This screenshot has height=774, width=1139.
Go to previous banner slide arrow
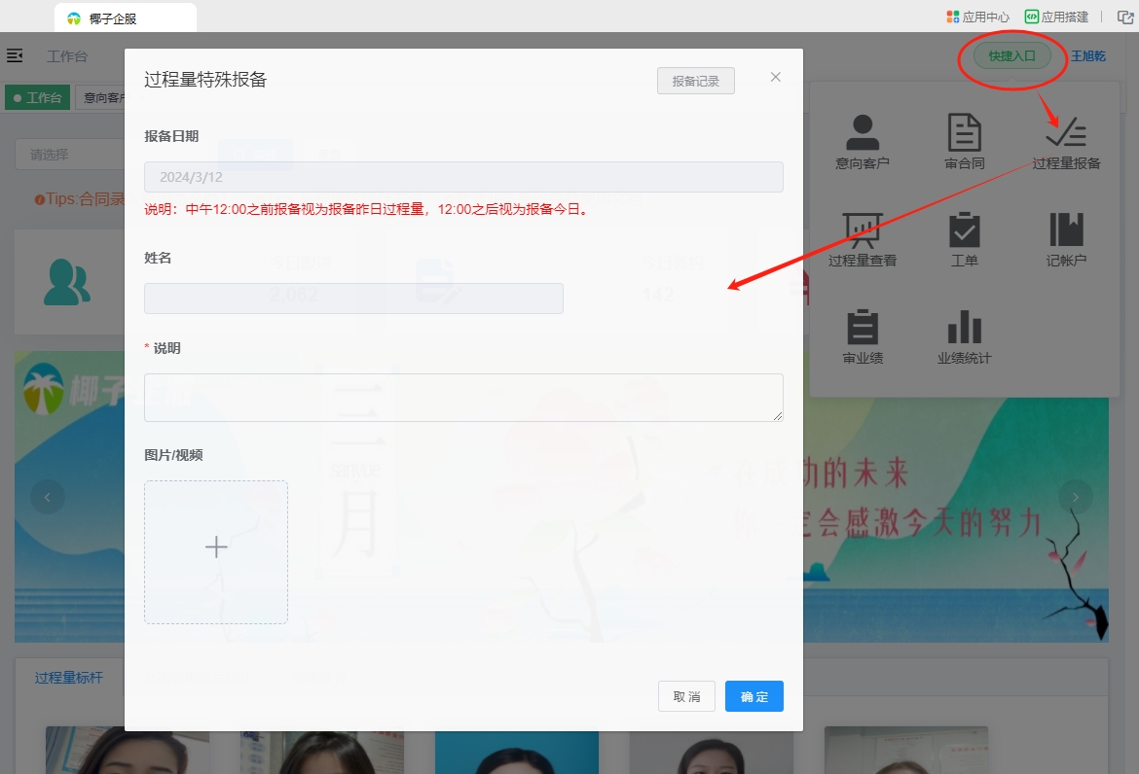coord(48,497)
